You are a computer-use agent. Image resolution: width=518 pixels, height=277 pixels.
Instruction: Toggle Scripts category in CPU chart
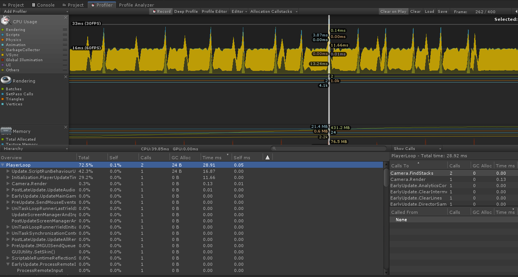(11, 35)
